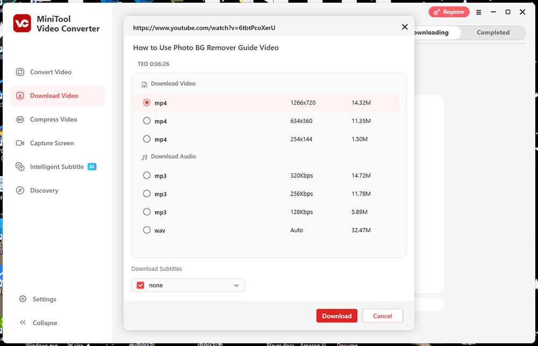Click the '254x144' resolution value
Screen dimensions: 538x346
click(x=301, y=139)
